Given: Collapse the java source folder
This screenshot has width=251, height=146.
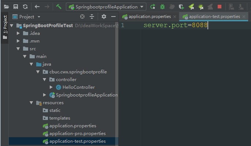Looking at the screenshot, I should point(31,64).
